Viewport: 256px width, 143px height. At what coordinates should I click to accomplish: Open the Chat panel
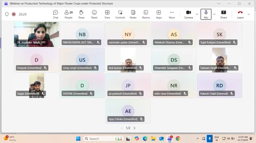(x=55, y=14)
